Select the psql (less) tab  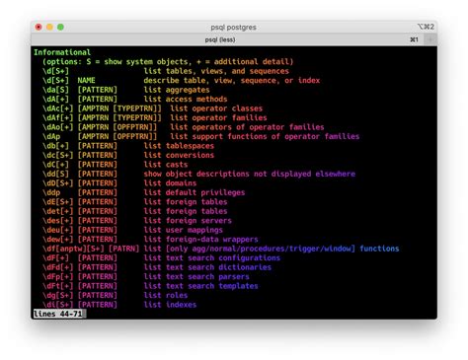click(220, 39)
